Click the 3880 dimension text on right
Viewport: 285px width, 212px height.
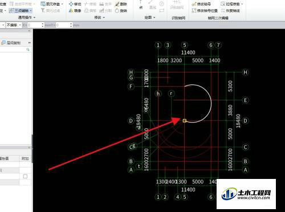(230, 110)
